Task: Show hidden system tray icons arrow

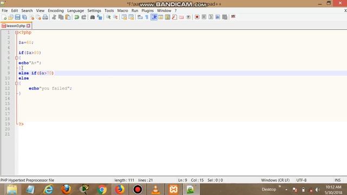Action: coord(286,190)
